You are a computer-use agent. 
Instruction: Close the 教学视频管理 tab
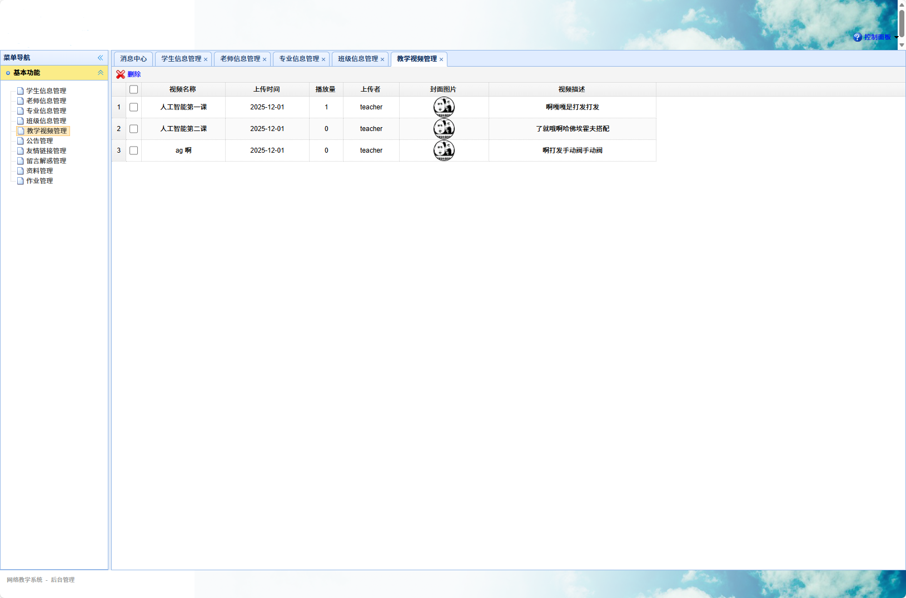pos(441,59)
